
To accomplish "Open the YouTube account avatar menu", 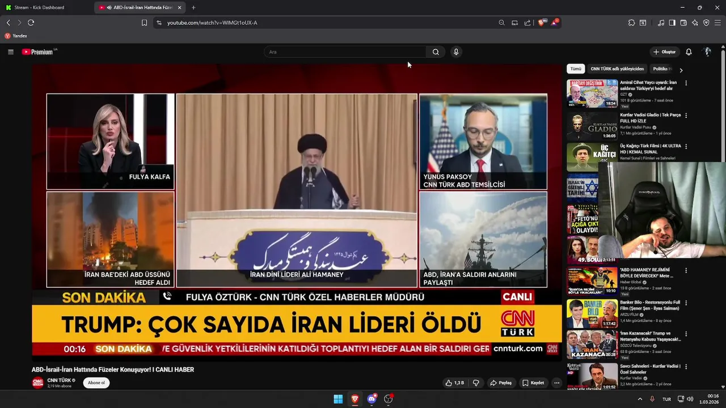I will (x=707, y=52).
